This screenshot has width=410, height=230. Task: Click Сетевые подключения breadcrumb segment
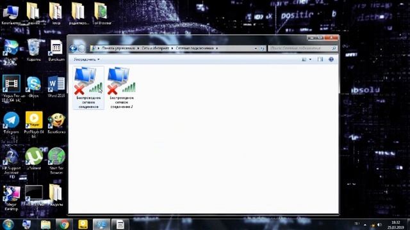coord(195,49)
